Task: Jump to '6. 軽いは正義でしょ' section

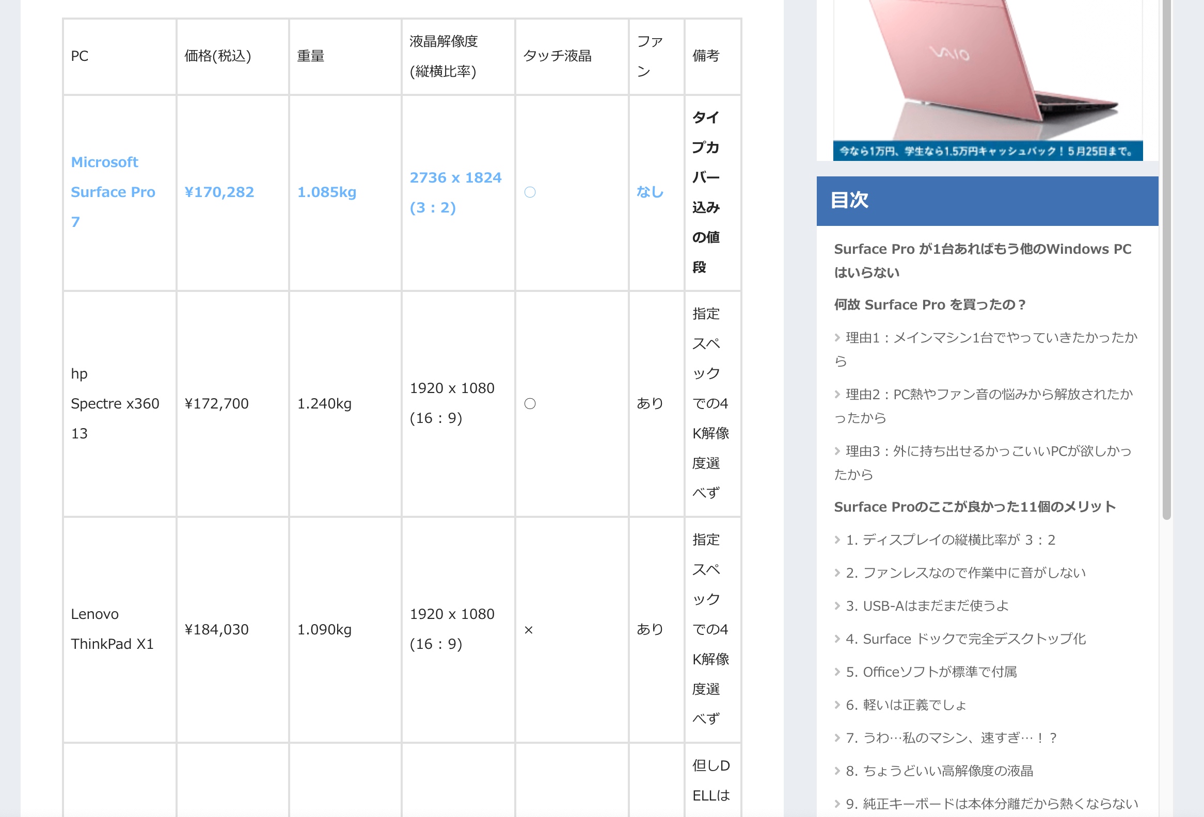Action: click(x=906, y=705)
